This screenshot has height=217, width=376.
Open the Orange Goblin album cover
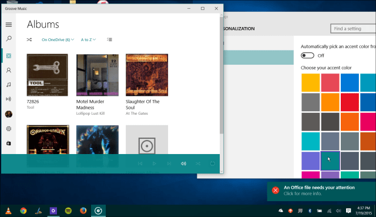(x=48, y=139)
